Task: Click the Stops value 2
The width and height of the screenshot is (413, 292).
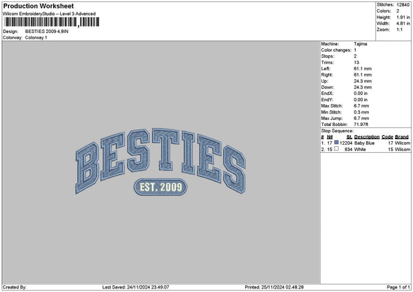Action: (x=355, y=56)
